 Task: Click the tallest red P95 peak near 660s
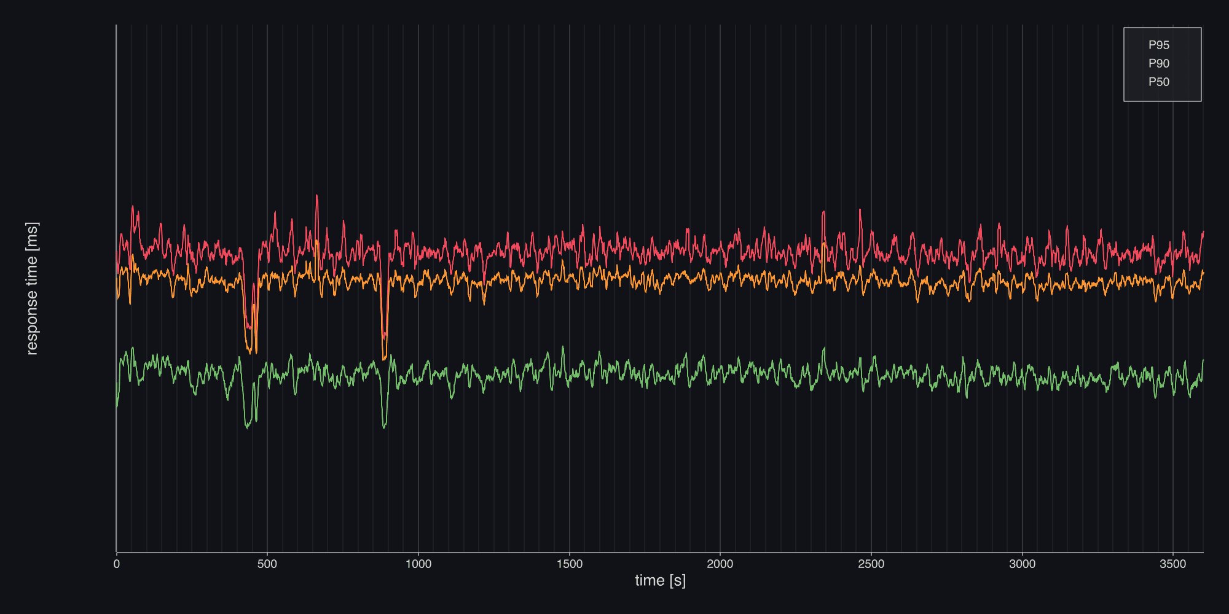pyautogui.click(x=317, y=196)
